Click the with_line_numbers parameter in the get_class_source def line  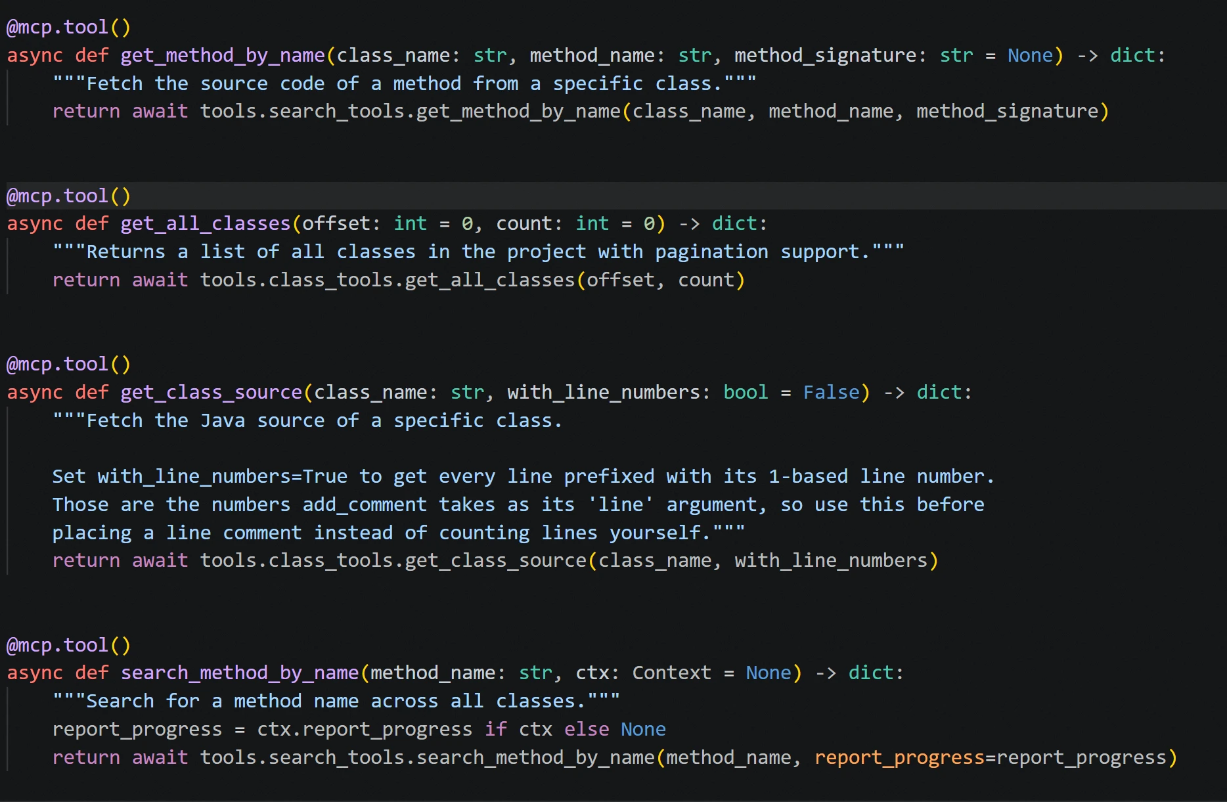pyautogui.click(x=604, y=393)
